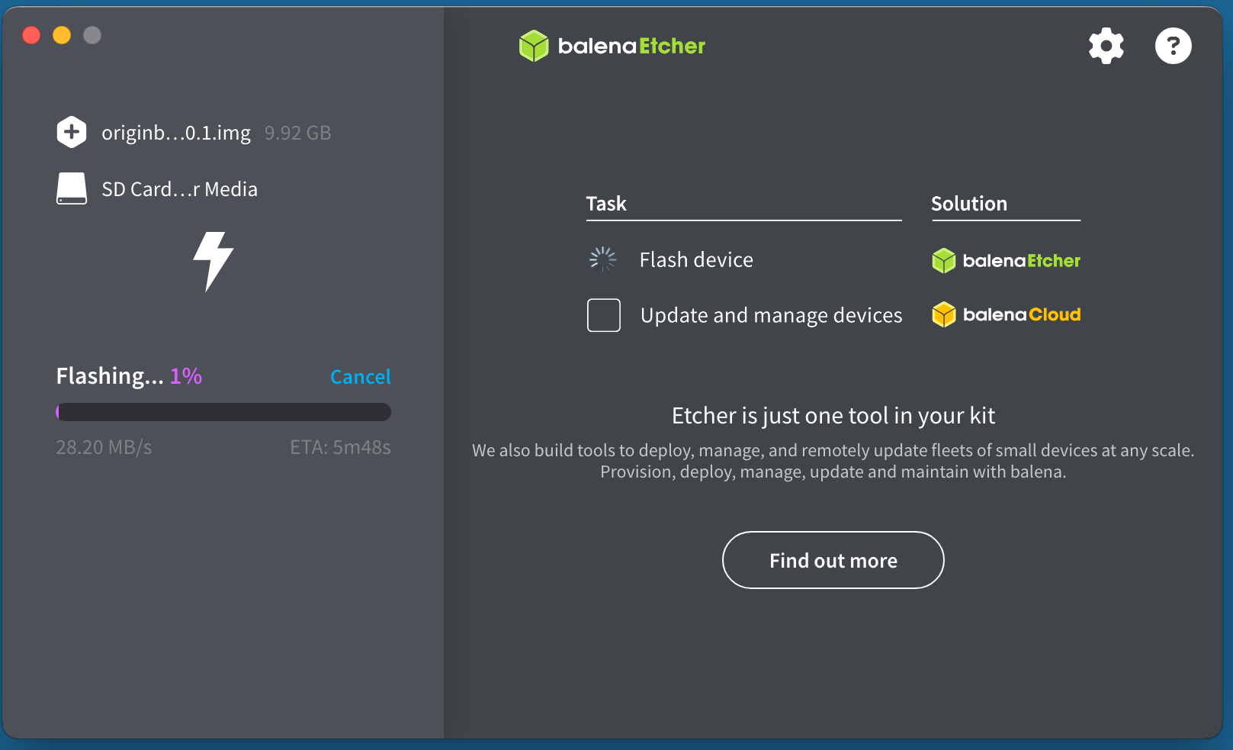Click the Task column header

coord(606,204)
